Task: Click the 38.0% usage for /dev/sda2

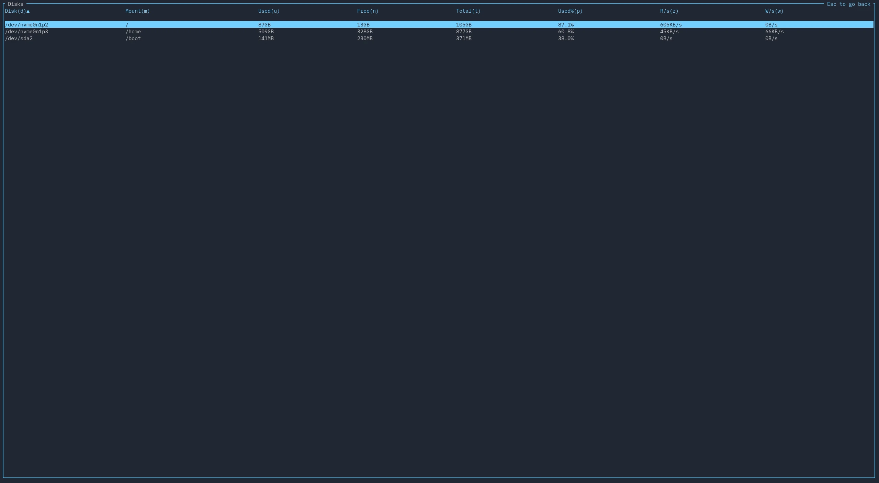Action: pyautogui.click(x=565, y=39)
